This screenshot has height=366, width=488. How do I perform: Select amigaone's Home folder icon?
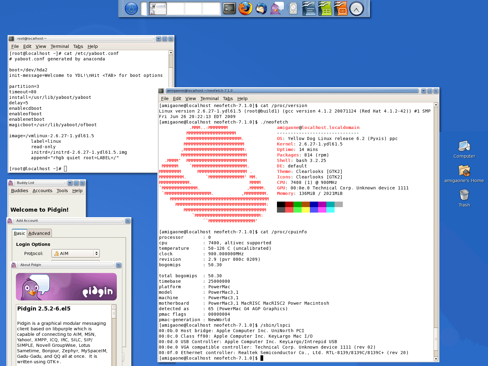pyautogui.click(x=464, y=174)
